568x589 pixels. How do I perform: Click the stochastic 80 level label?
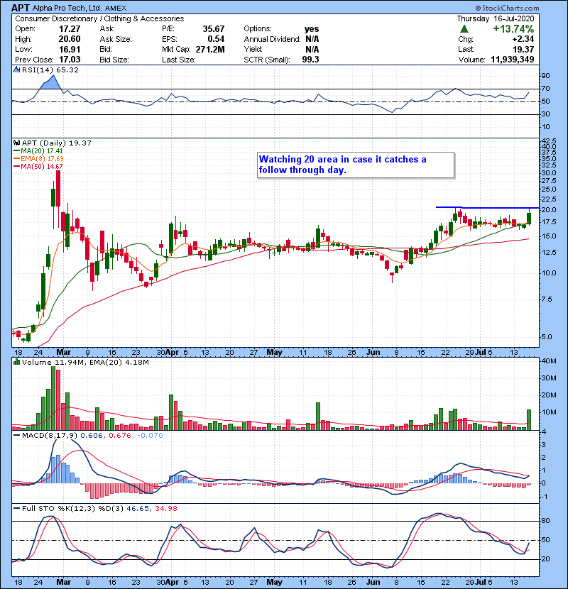point(545,521)
